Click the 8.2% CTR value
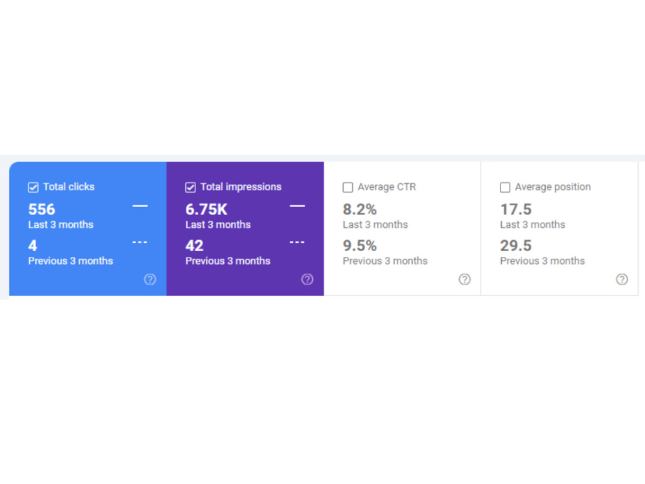The width and height of the screenshot is (645, 484). pyautogui.click(x=359, y=210)
